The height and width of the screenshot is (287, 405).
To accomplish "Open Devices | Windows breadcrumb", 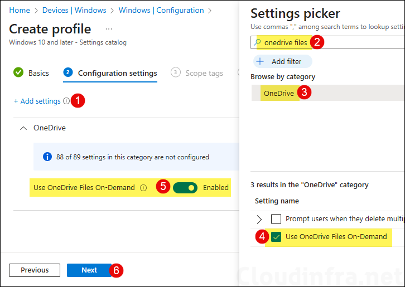I will [x=74, y=11].
